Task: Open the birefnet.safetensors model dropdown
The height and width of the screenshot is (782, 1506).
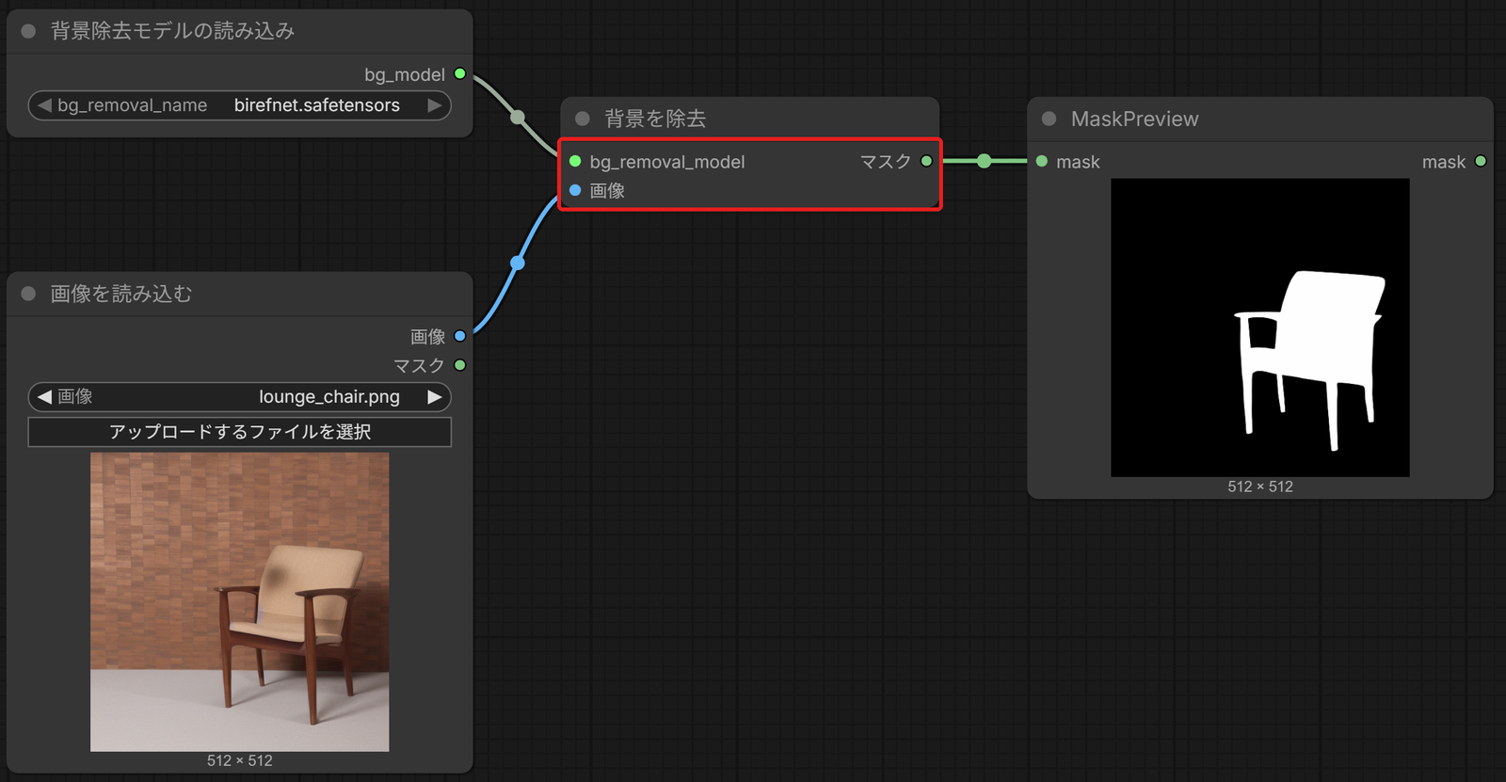Action: 240,105
